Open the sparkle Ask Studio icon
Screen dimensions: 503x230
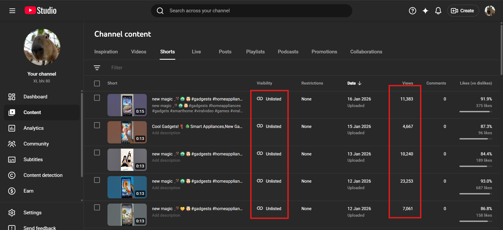click(425, 11)
